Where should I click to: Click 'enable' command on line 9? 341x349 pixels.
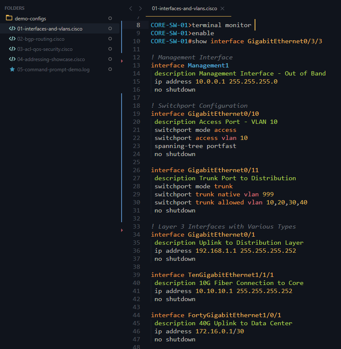[x=203, y=33]
